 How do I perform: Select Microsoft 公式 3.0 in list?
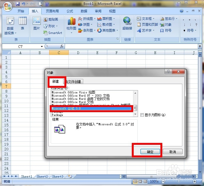(91, 108)
